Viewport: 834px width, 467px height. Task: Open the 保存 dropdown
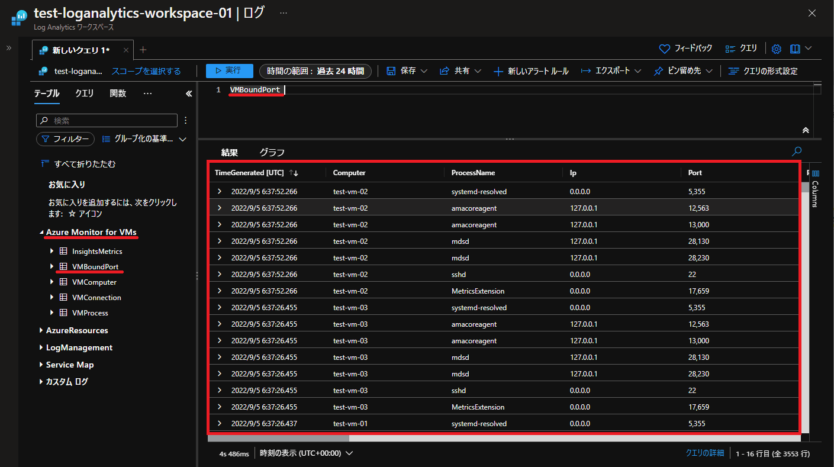(x=407, y=71)
